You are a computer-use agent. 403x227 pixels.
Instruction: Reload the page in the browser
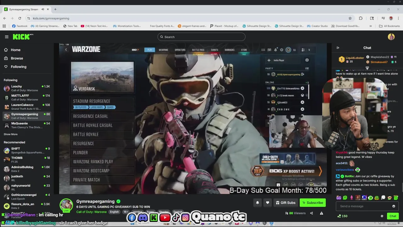[x=20, y=18]
